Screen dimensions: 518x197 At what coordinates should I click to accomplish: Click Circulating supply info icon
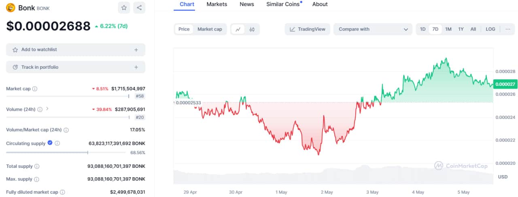click(57, 143)
